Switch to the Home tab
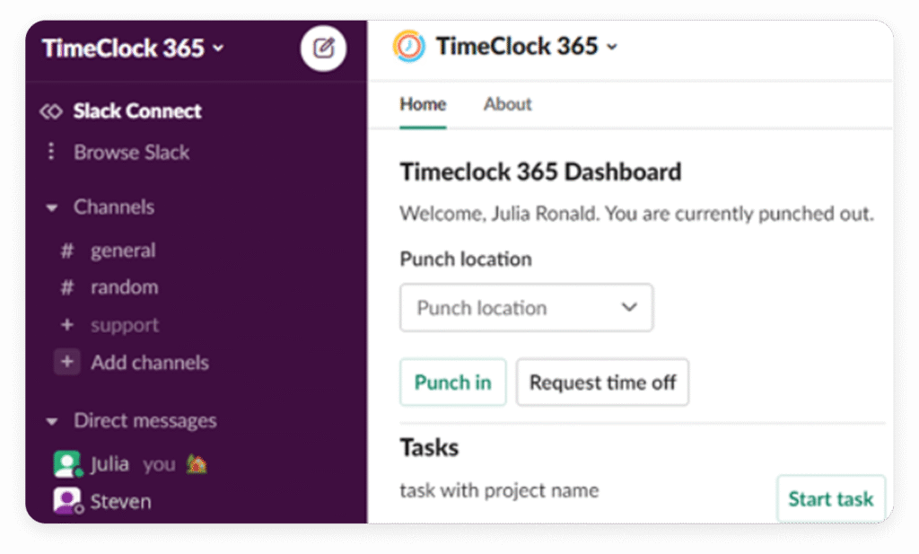Image resolution: width=919 pixels, height=554 pixels. [x=423, y=104]
